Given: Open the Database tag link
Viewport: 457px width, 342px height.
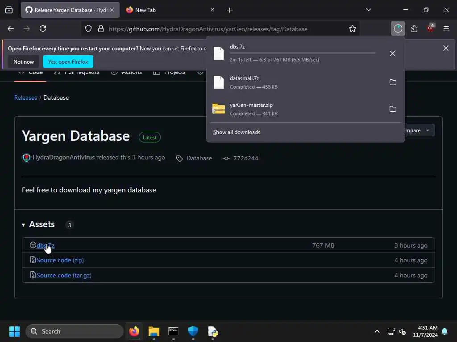Looking at the screenshot, I should pos(194,158).
